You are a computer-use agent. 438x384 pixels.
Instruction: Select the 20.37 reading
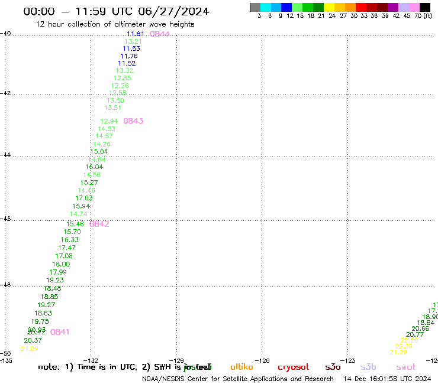33,340
